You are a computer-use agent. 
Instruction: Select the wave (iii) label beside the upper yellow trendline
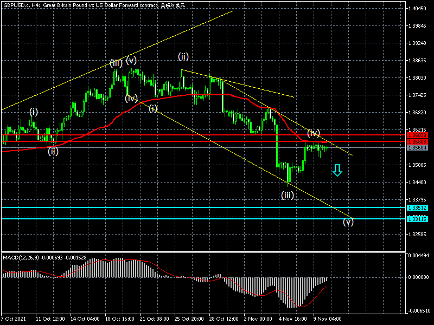click(x=116, y=63)
